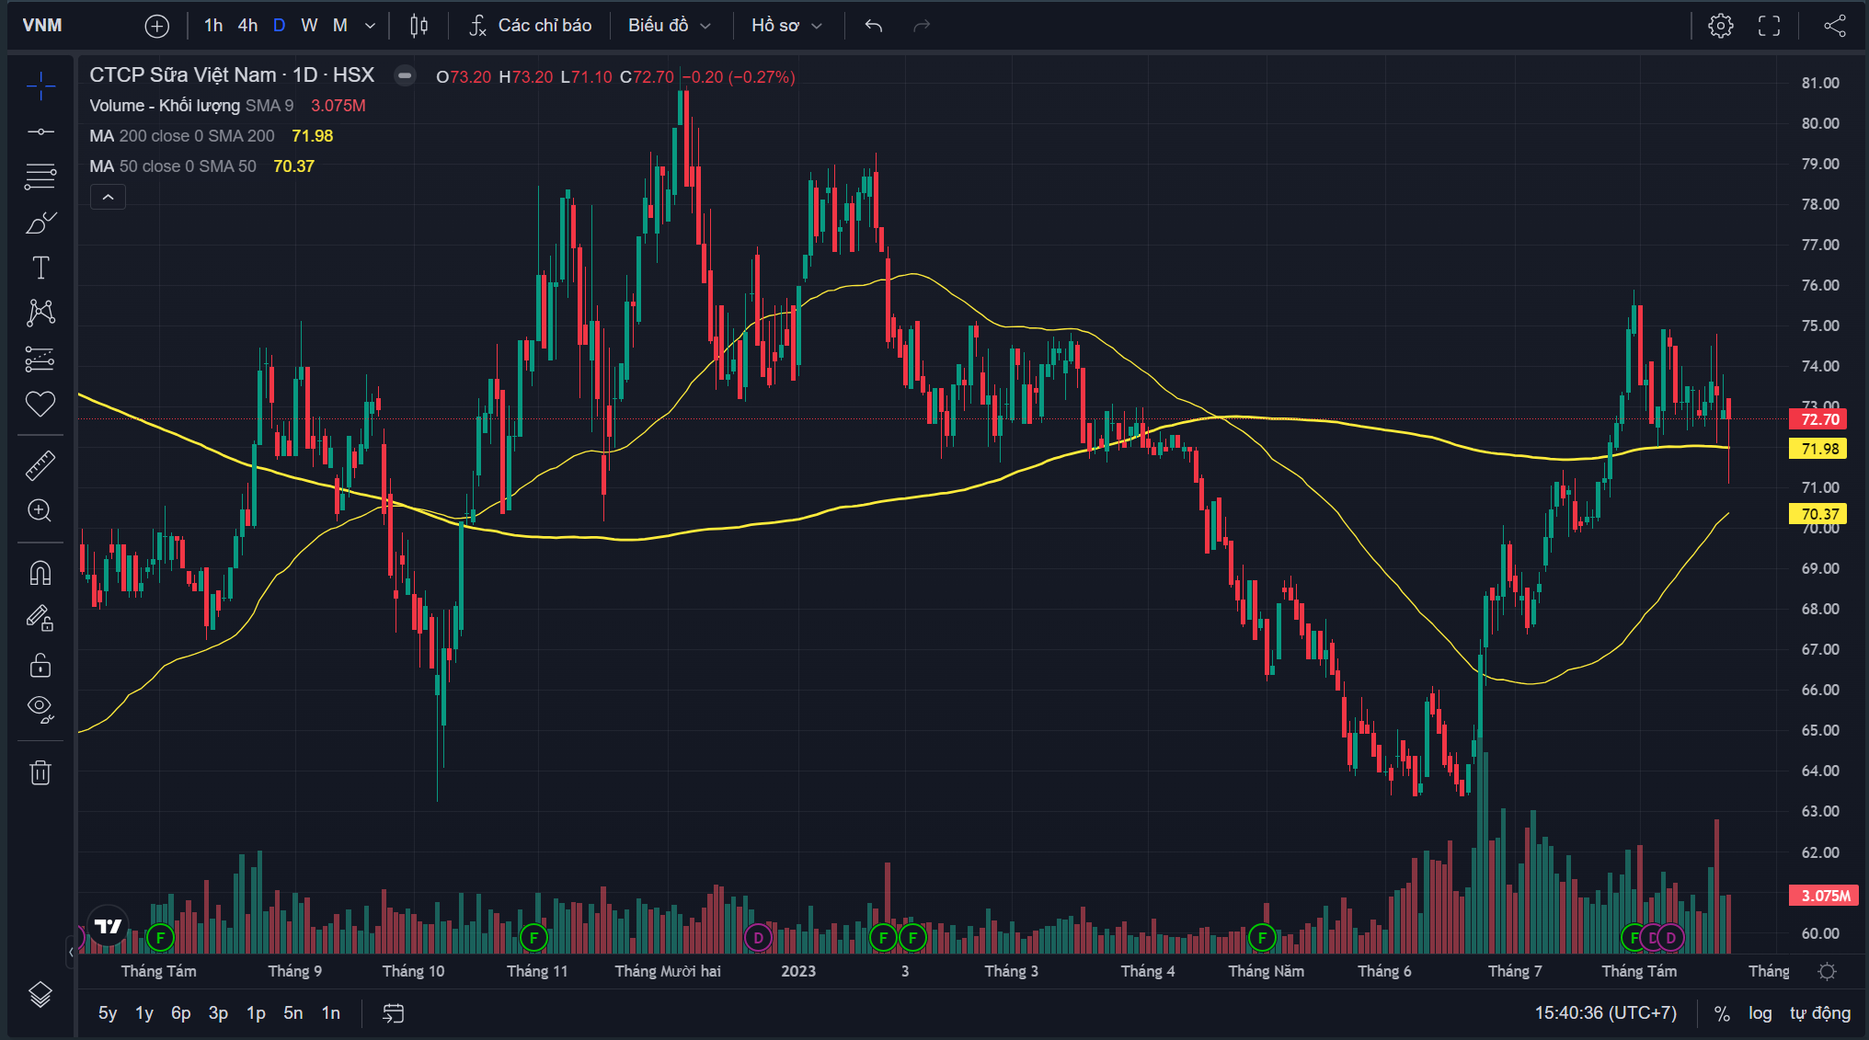
Task: Open the Hồ sơ dropdown
Action: pyautogui.click(x=786, y=26)
